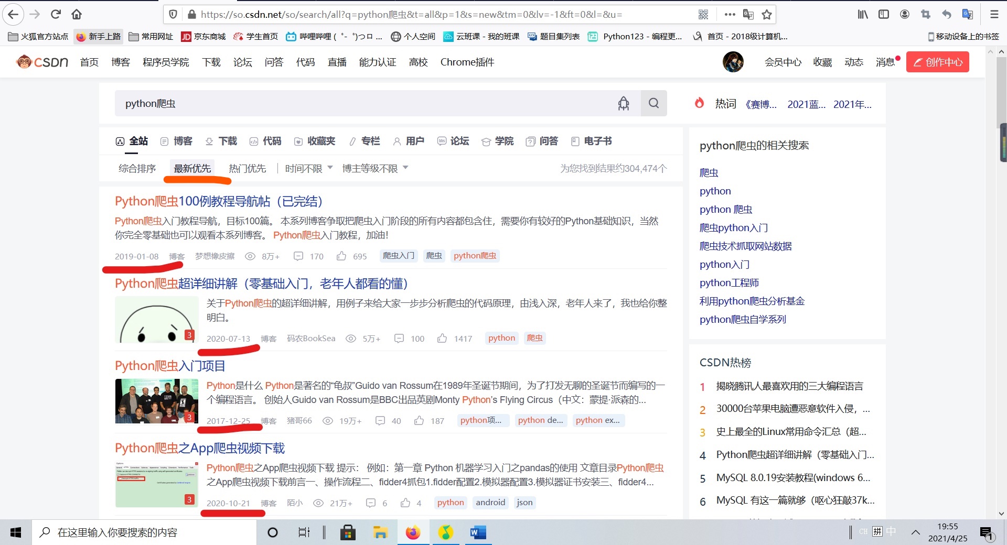Expand the 博主等级不限 blogger level dropdown
Viewport: 1007px width, 545px height.
[375, 168]
